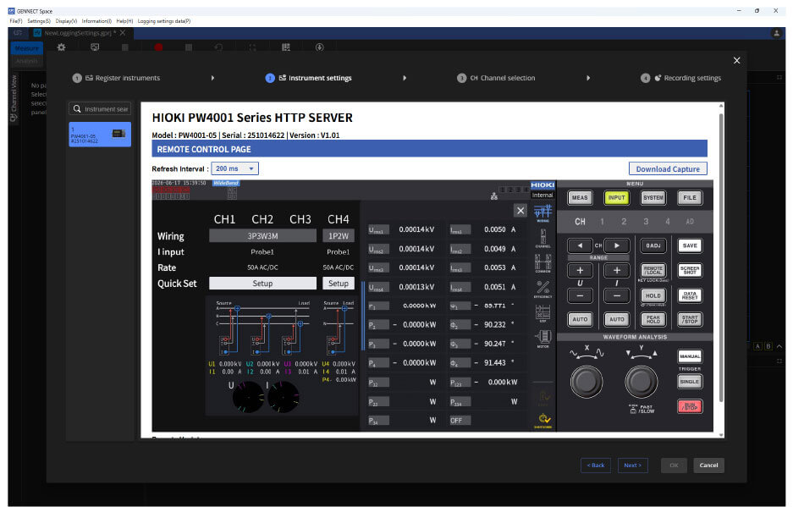The height and width of the screenshot is (507, 793).
Task: Toggle SINGLE trigger button
Action: (x=690, y=382)
